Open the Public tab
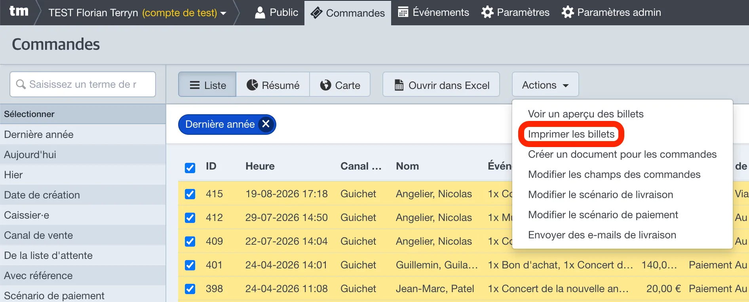Screen dimensions: 749x302 tap(276, 13)
